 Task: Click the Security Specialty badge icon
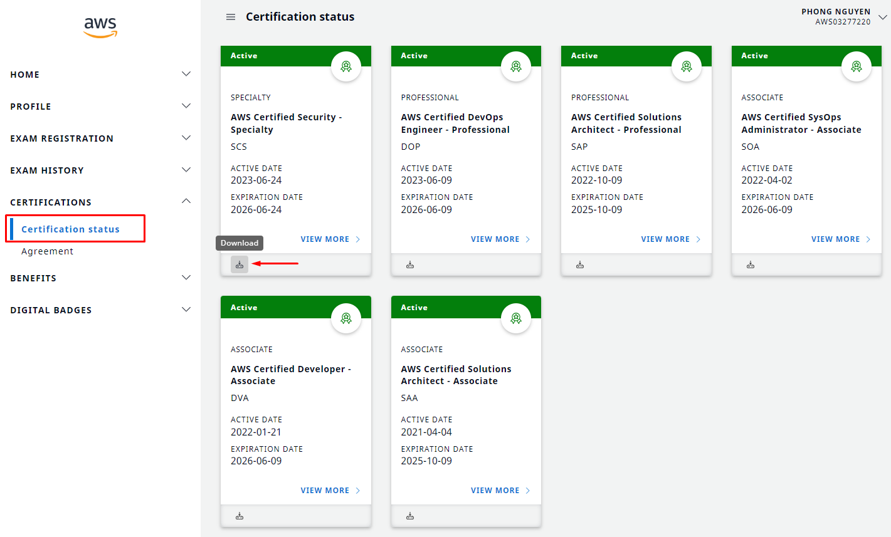pos(346,66)
